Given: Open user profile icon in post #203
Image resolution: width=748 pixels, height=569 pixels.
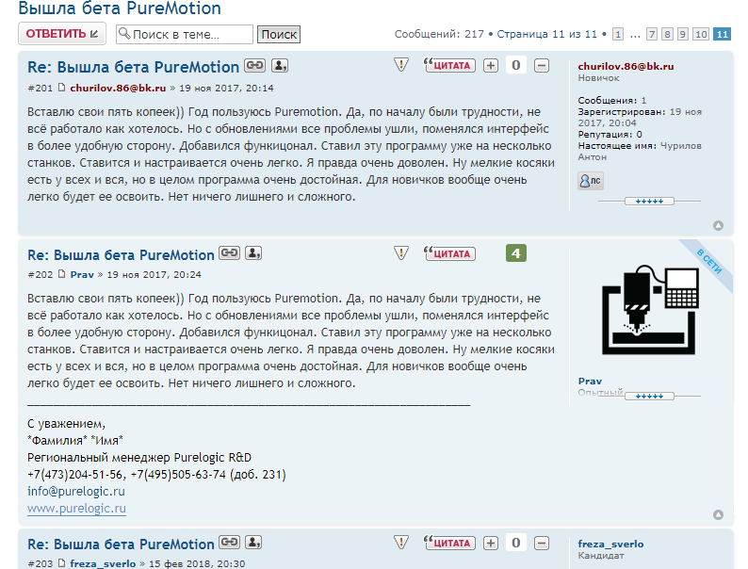Looking at the screenshot, I should pos(253,543).
